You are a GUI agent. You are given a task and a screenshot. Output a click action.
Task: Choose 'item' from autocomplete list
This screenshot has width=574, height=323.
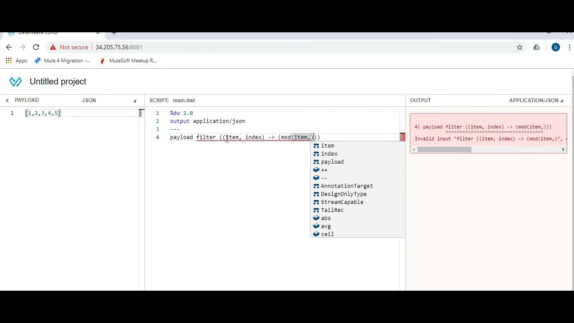[x=357, y=146]
